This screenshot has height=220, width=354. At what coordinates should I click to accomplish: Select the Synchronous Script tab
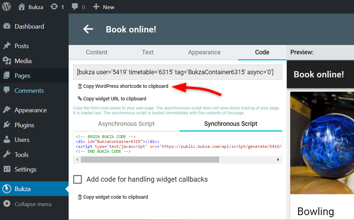click(231, 124)
